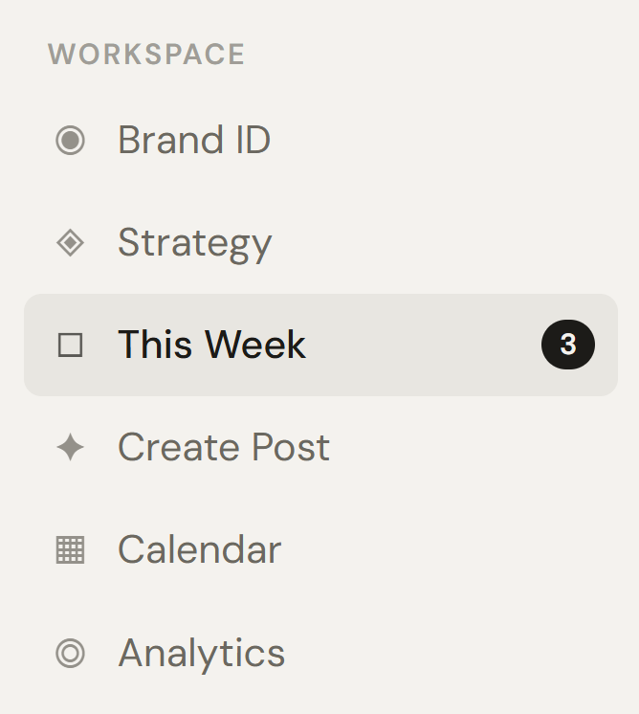Click the WORKSPACE section header

pyautogui.click(x=146, y=55)
